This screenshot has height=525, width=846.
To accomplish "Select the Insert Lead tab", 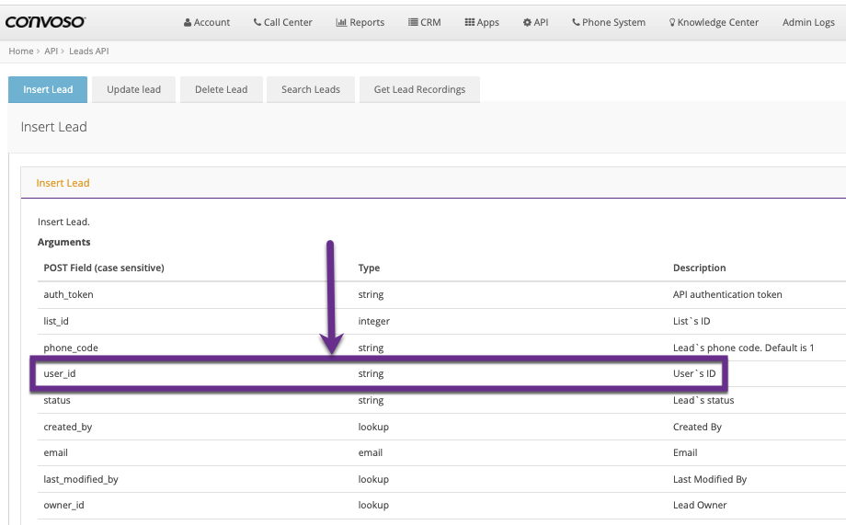I will [x=48, y=89].
